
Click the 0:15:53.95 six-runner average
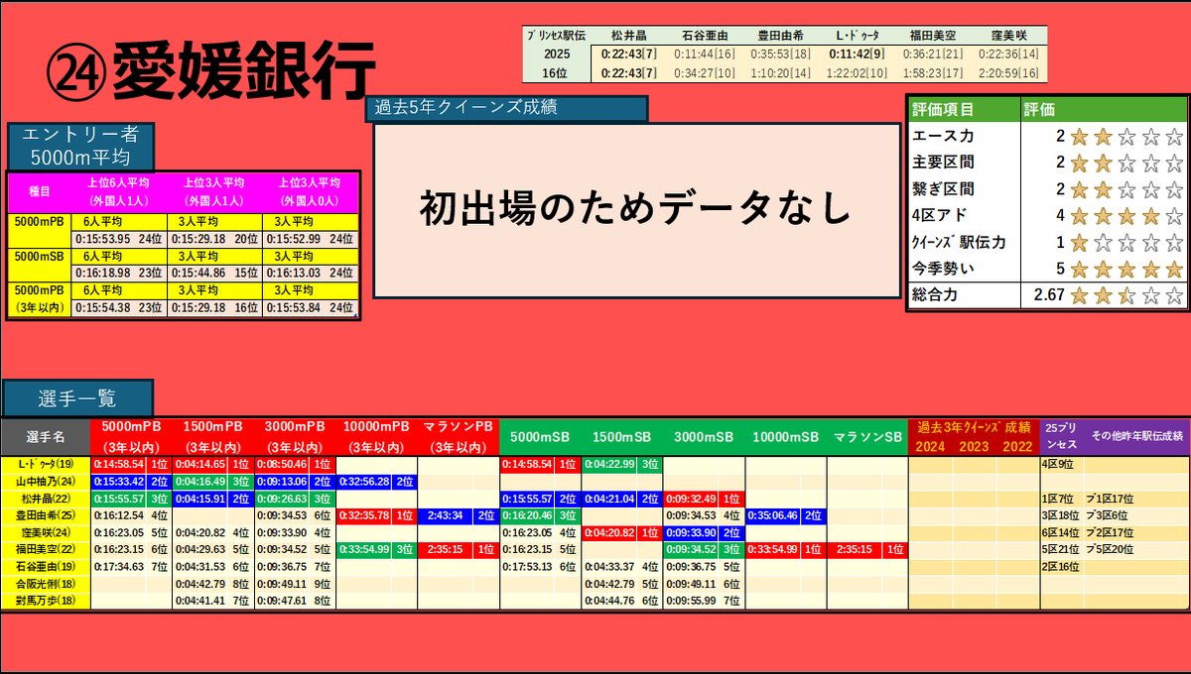[102, 238]
